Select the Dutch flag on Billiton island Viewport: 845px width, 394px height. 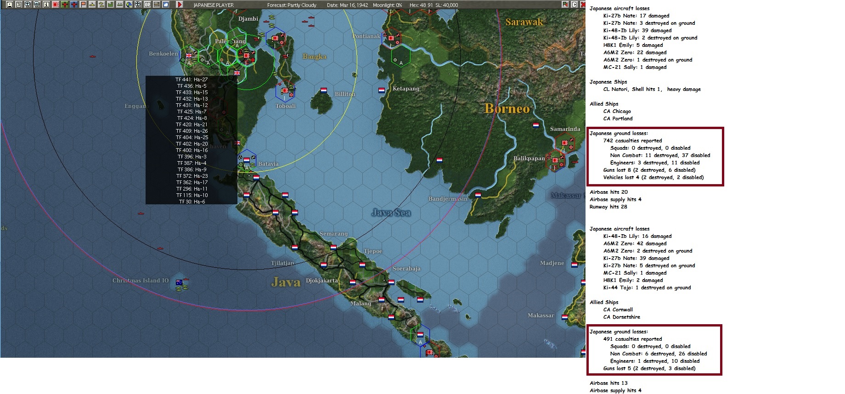(323, 90)
